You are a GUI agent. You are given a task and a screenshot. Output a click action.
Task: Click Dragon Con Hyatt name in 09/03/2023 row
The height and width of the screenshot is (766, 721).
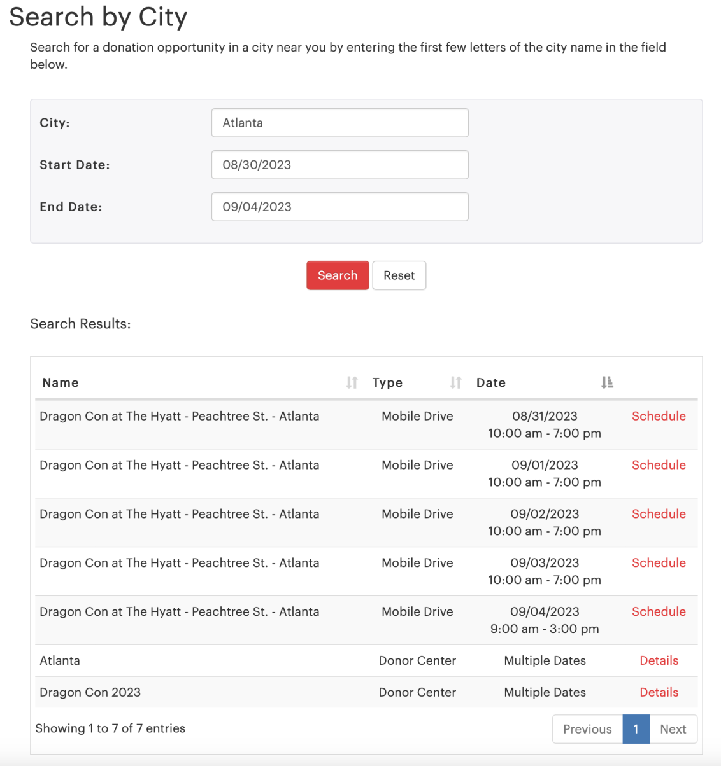tap(180, 563)
